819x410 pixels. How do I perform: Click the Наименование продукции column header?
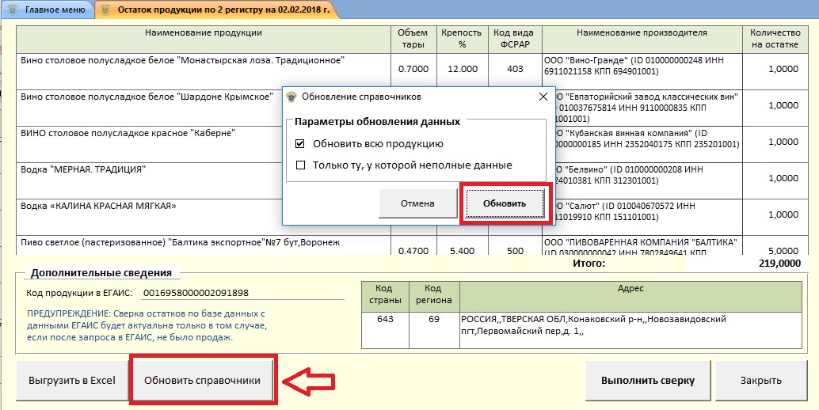pos(203,33)
